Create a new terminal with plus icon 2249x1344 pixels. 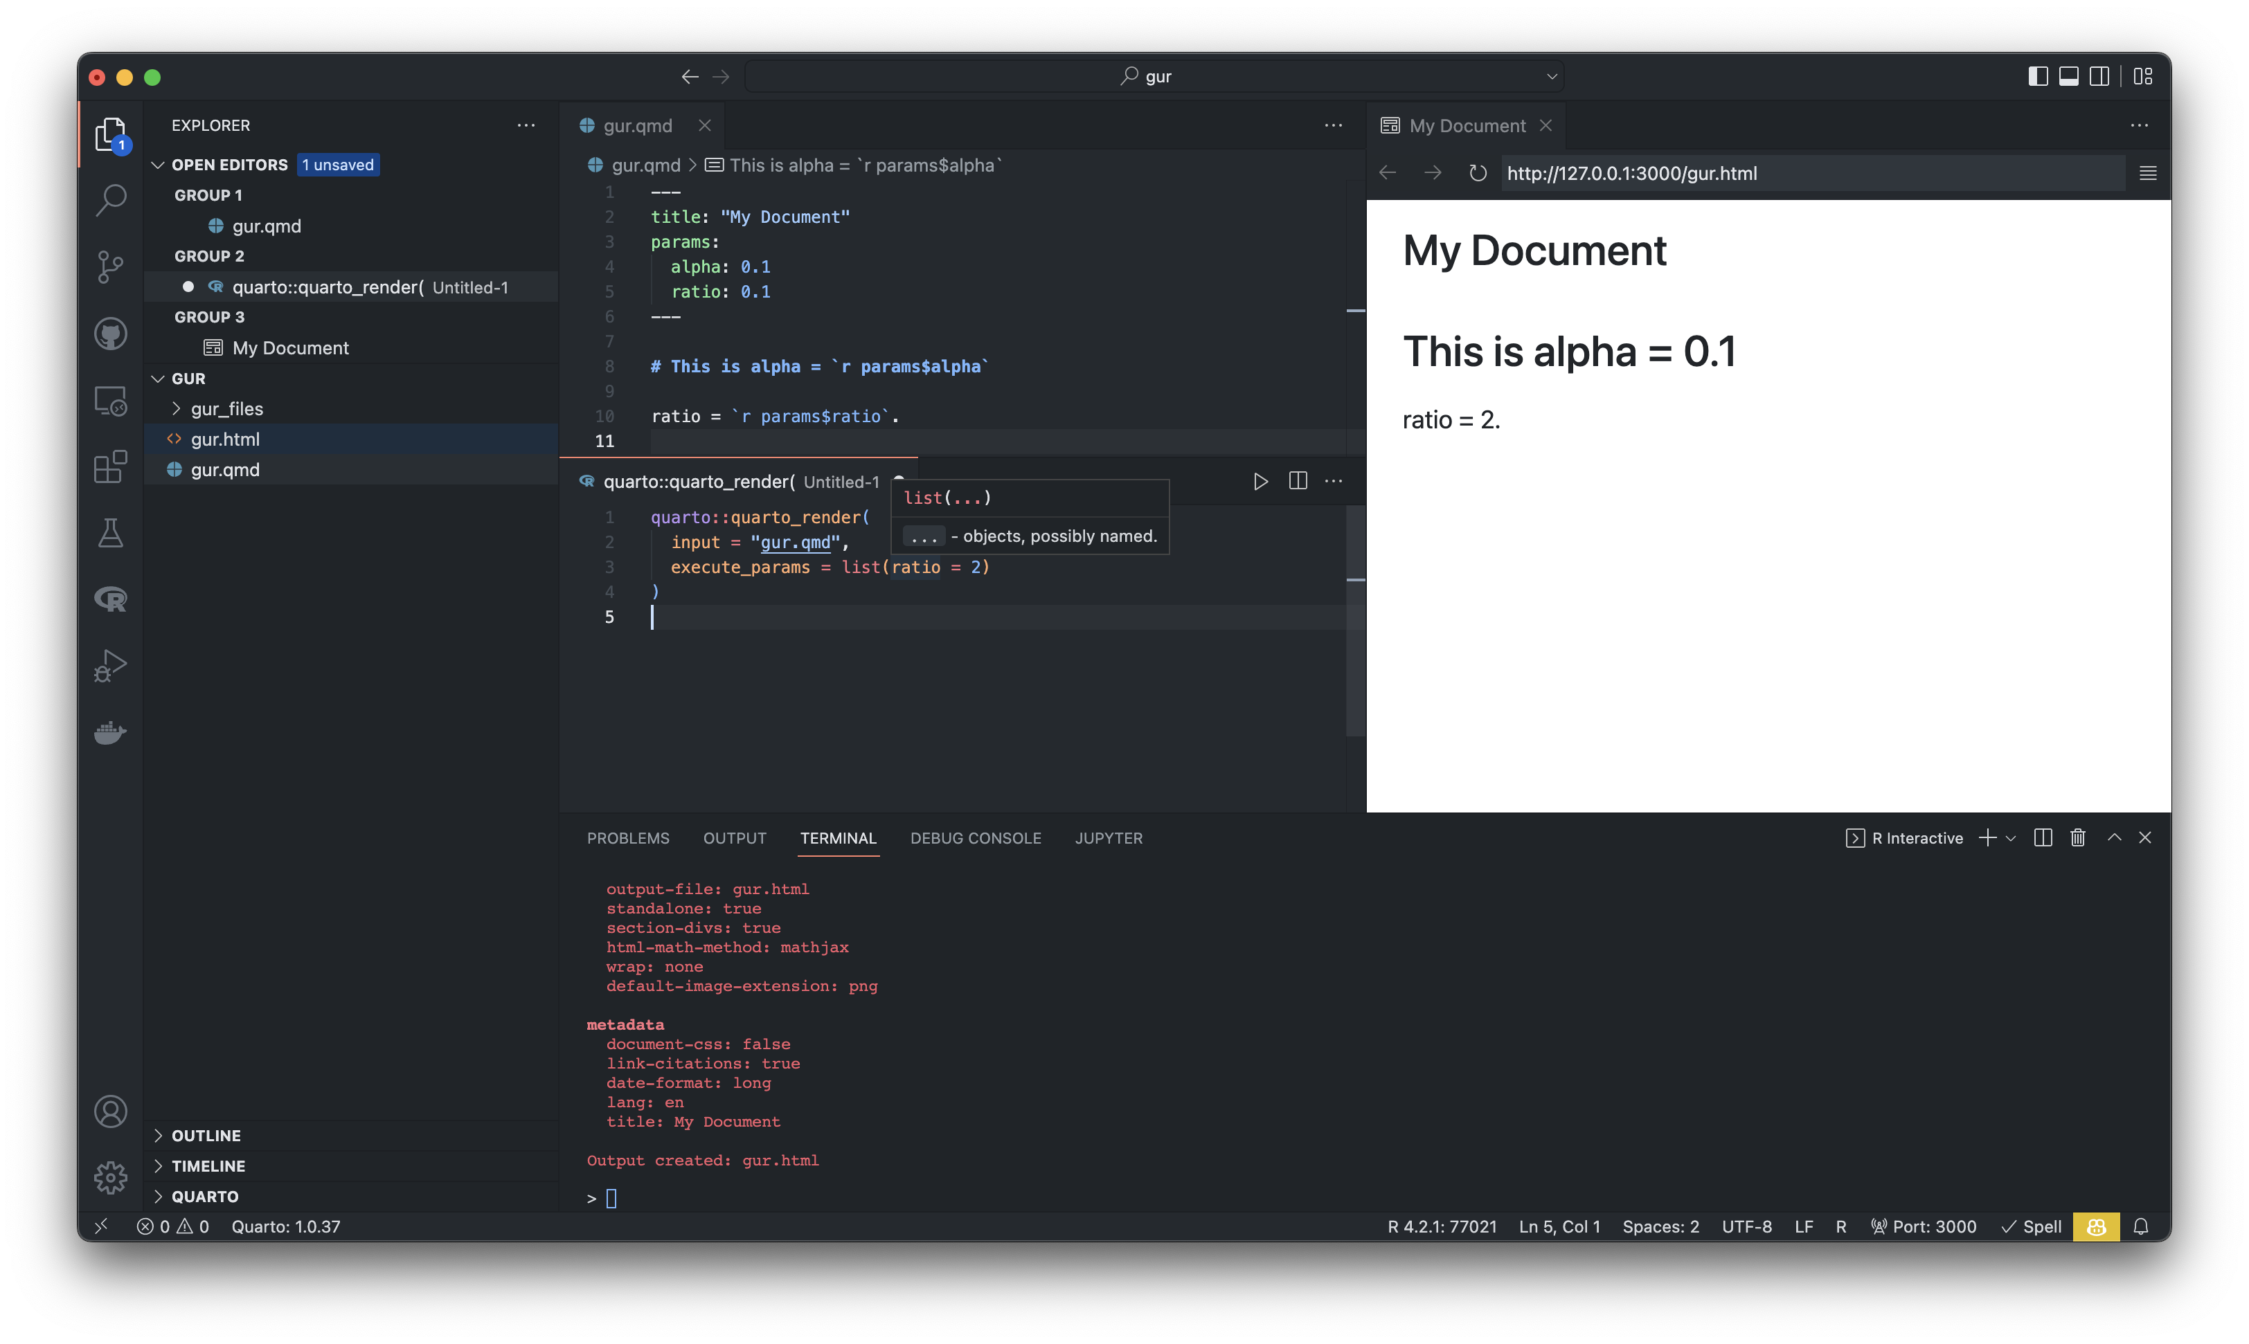click(x=1987, y=837)
